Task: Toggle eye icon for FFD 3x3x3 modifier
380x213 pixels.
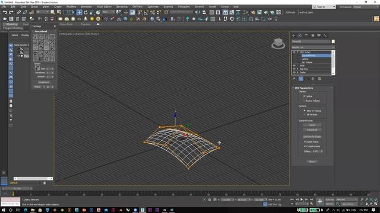Action: coord(294,52)
